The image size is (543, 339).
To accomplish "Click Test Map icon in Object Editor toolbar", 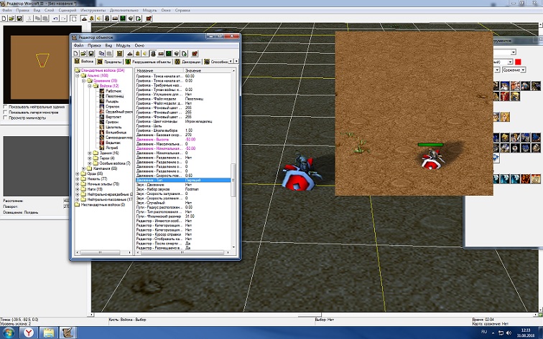I will (195, 54).
